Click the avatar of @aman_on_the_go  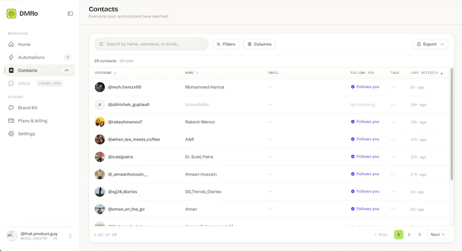99,209
